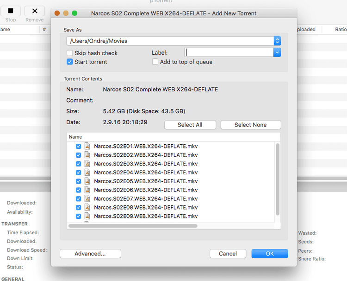Uncheck Narcos.S02E05 file checkbox
This screenshot has height=281, width=347.
point(78,181)
